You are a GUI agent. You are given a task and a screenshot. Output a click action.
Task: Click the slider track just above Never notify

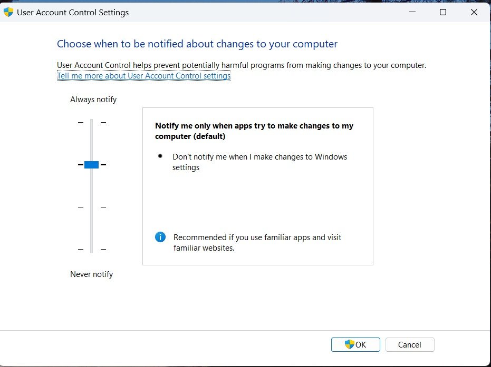(x=91, y=249)
